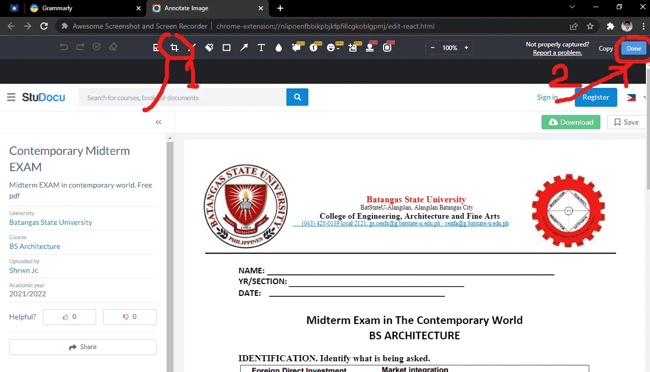Screen dimensions: 650x372
Task: Open the emoji sticker tool
Action: pos(332,48)
